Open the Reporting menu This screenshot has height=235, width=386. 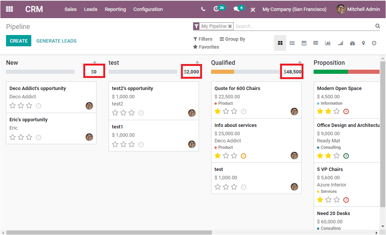(115, 9)
